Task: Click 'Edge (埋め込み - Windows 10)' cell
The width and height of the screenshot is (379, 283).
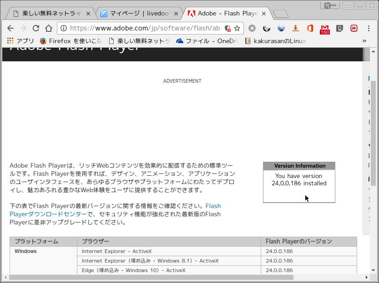Action: (169, 270)
